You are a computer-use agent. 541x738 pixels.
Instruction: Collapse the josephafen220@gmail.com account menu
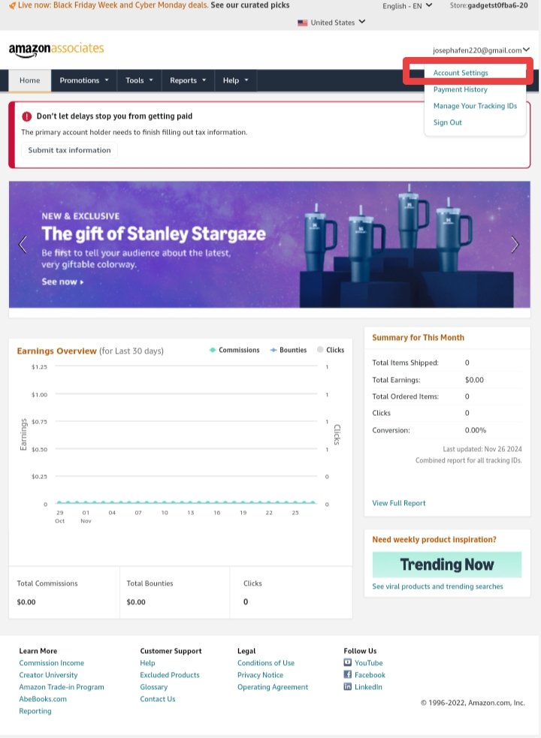(x=481, y=50)
